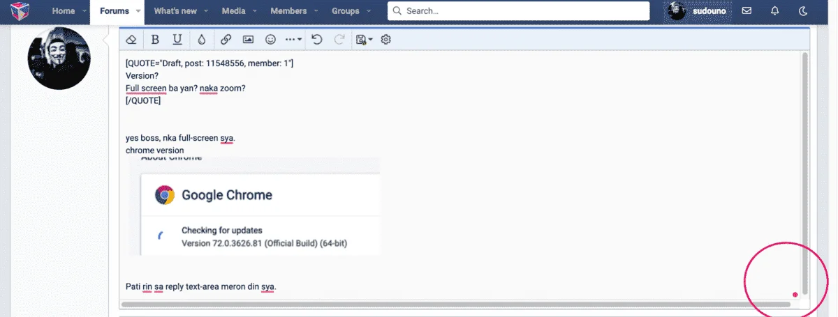
Task: Expand the What's new menu arrow
Action: (x=205, y=11)
